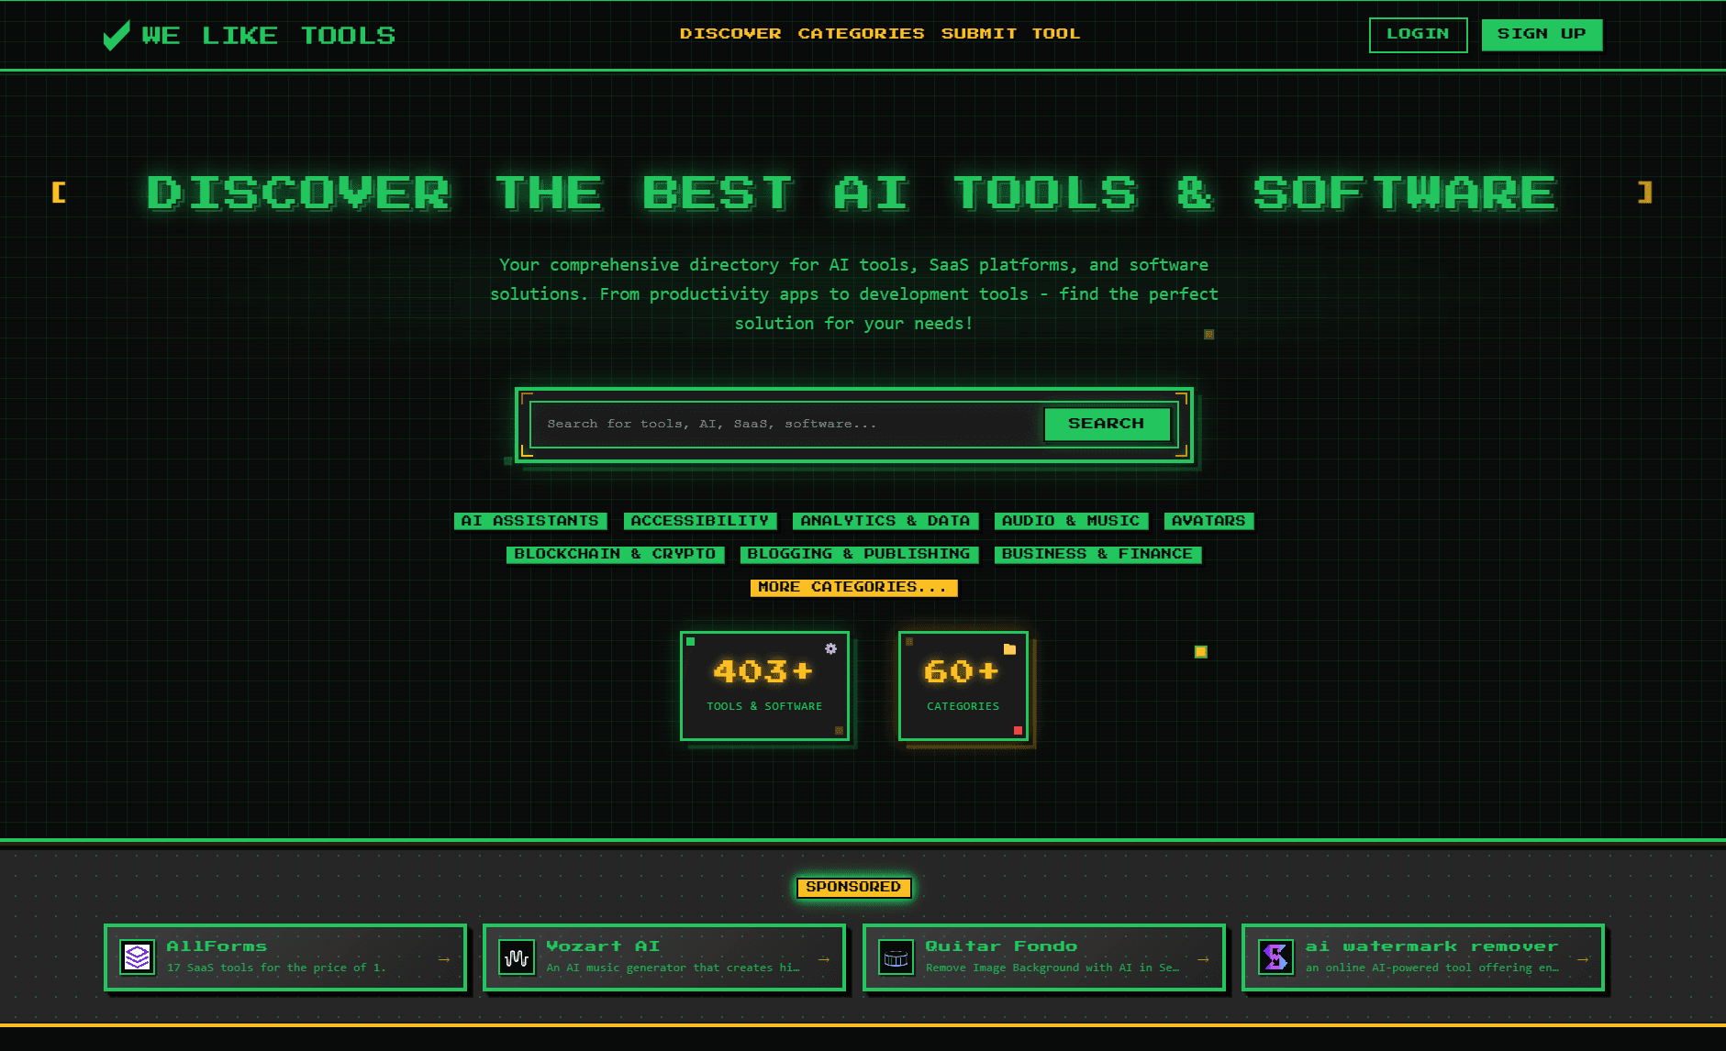This screenshot has width=1726, height=1051.
Task: Open the DISCOVER nav item
Action: click(x=731, y=33)
